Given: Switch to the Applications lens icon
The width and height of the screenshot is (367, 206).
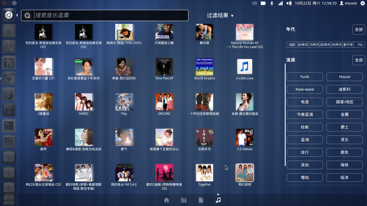Looking at the screenshot, I should 184,200.
